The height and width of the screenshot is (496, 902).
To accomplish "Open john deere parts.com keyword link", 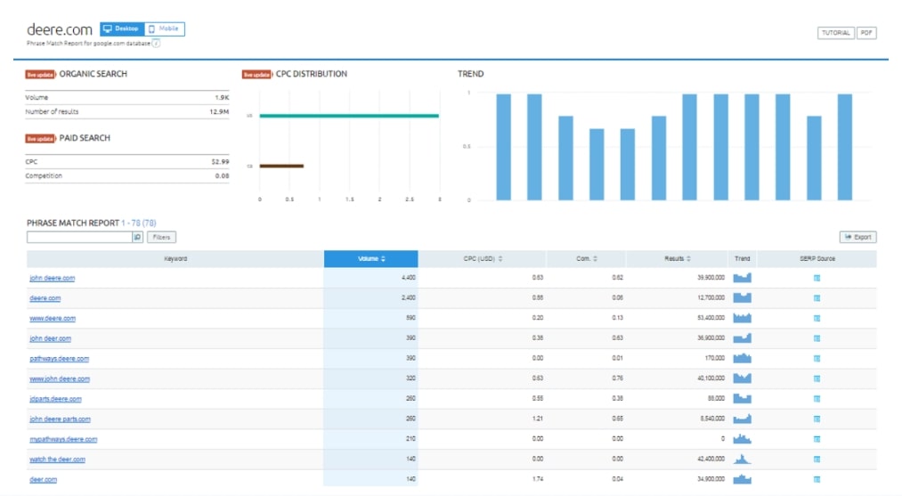I will coord(60,419).
